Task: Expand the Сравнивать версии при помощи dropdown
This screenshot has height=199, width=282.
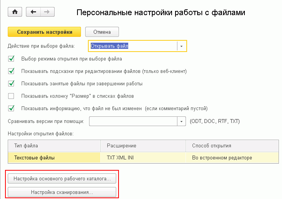Action: coord(182,121)
